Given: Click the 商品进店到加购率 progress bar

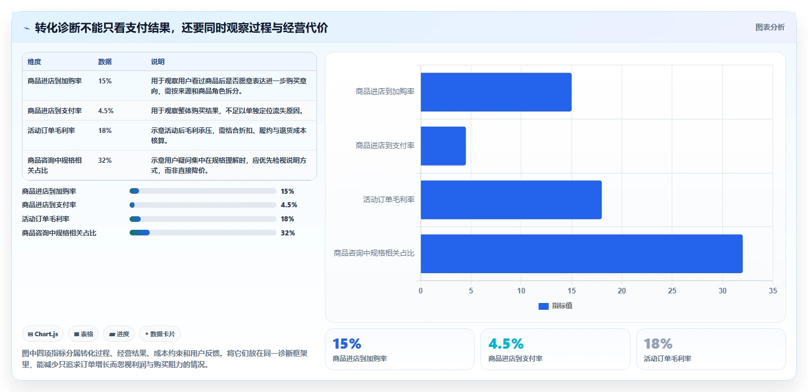Looking at the screenshot, I should 203,191.
